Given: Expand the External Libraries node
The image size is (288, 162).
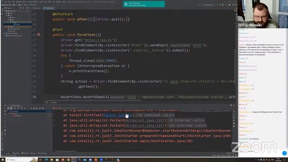Looking at the screenshot, I should (x=4, y=33).
